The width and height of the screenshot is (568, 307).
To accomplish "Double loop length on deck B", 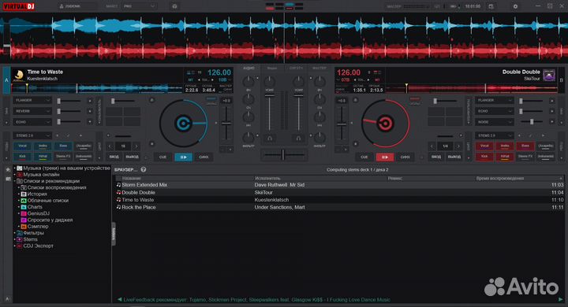I will click(458, 146).
